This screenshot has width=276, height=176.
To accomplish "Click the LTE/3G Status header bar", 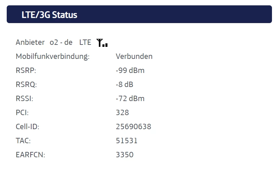I will (139, 15).
